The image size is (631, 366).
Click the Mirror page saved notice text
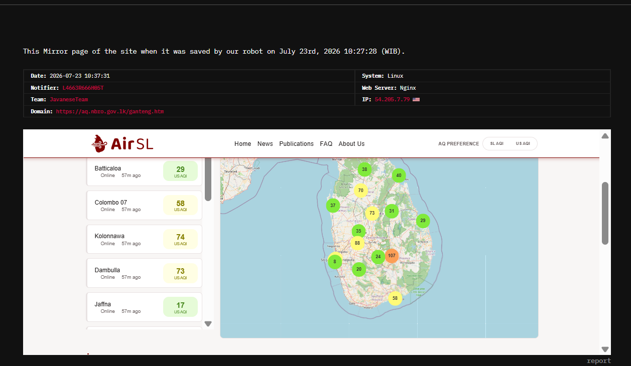pos(214,52)
